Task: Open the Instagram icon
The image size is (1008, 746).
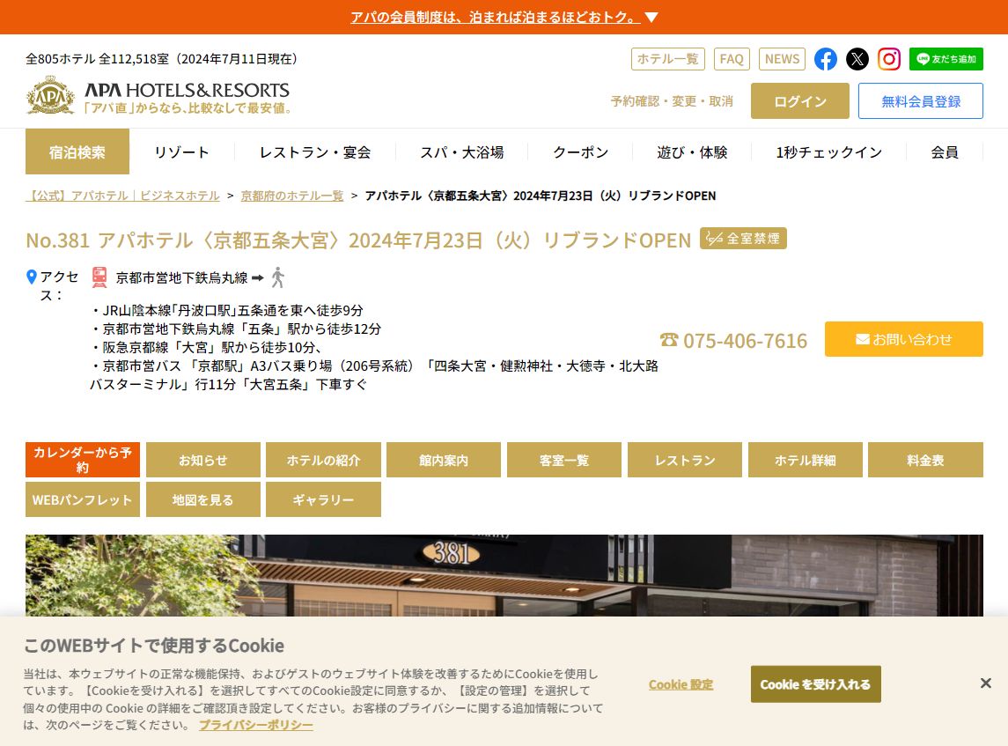Action: tap(889, 59)
